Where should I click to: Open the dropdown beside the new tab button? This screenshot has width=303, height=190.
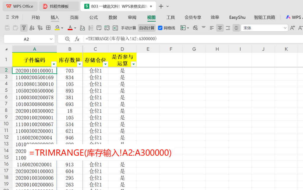click(x=167, y=7)
